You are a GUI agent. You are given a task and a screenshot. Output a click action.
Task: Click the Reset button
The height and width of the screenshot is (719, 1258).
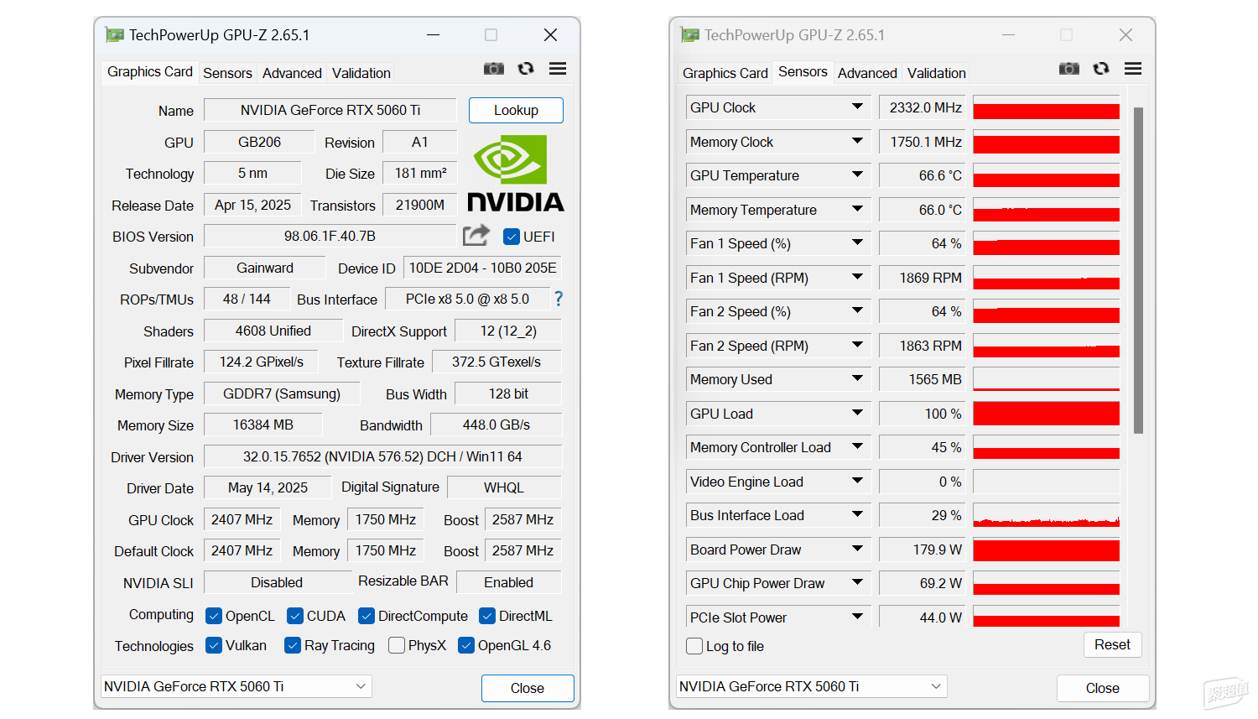pyautogui.click(x=1112, y=644)
